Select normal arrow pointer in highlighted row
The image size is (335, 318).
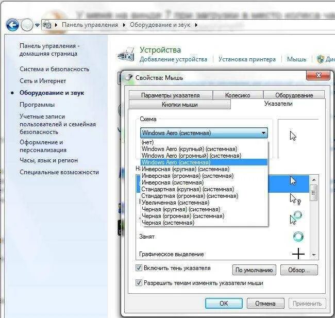[293, 181]
